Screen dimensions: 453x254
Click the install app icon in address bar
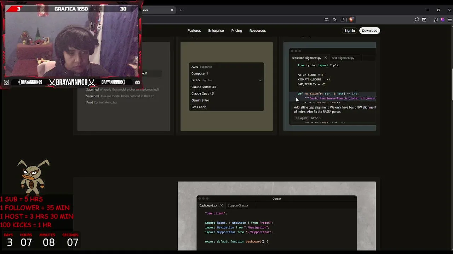(x=327, y=20)
